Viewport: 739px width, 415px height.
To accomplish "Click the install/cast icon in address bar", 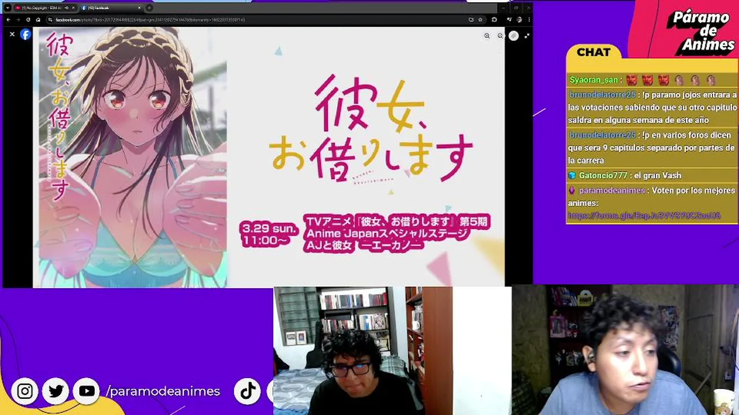I will click(x=471, y=20).
